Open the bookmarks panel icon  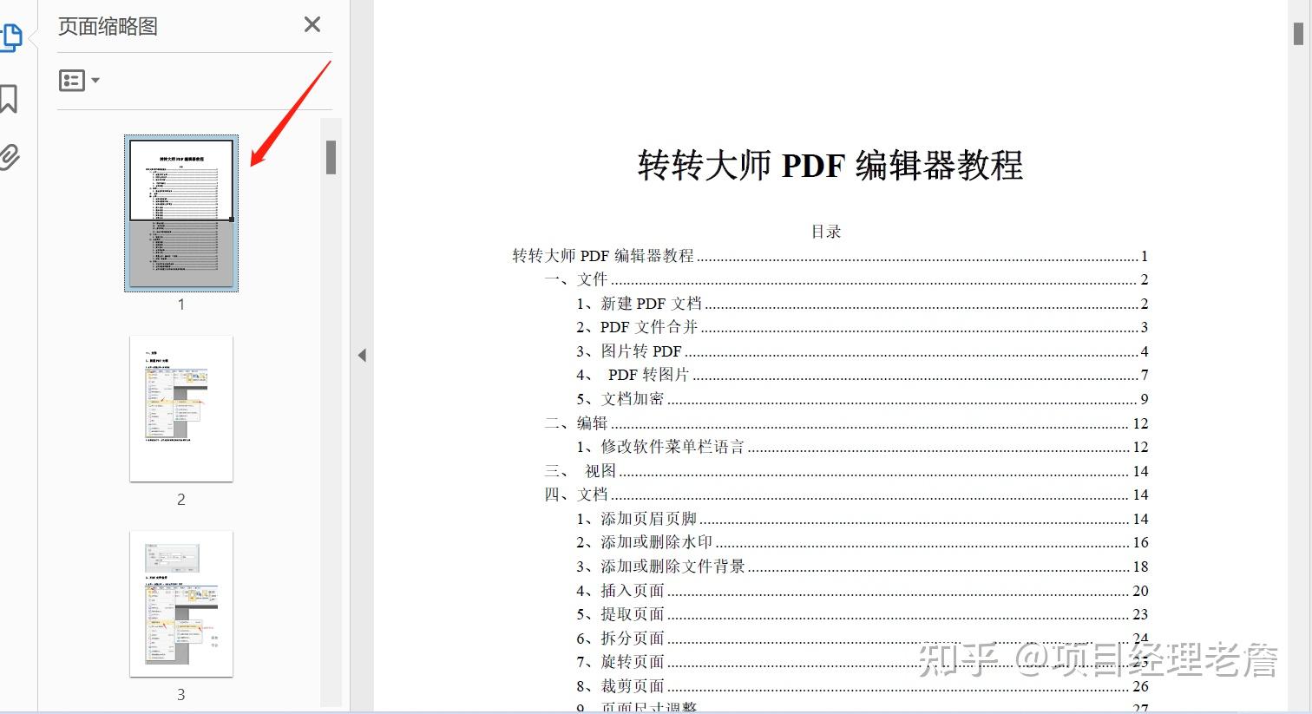[x=9, y=98]
